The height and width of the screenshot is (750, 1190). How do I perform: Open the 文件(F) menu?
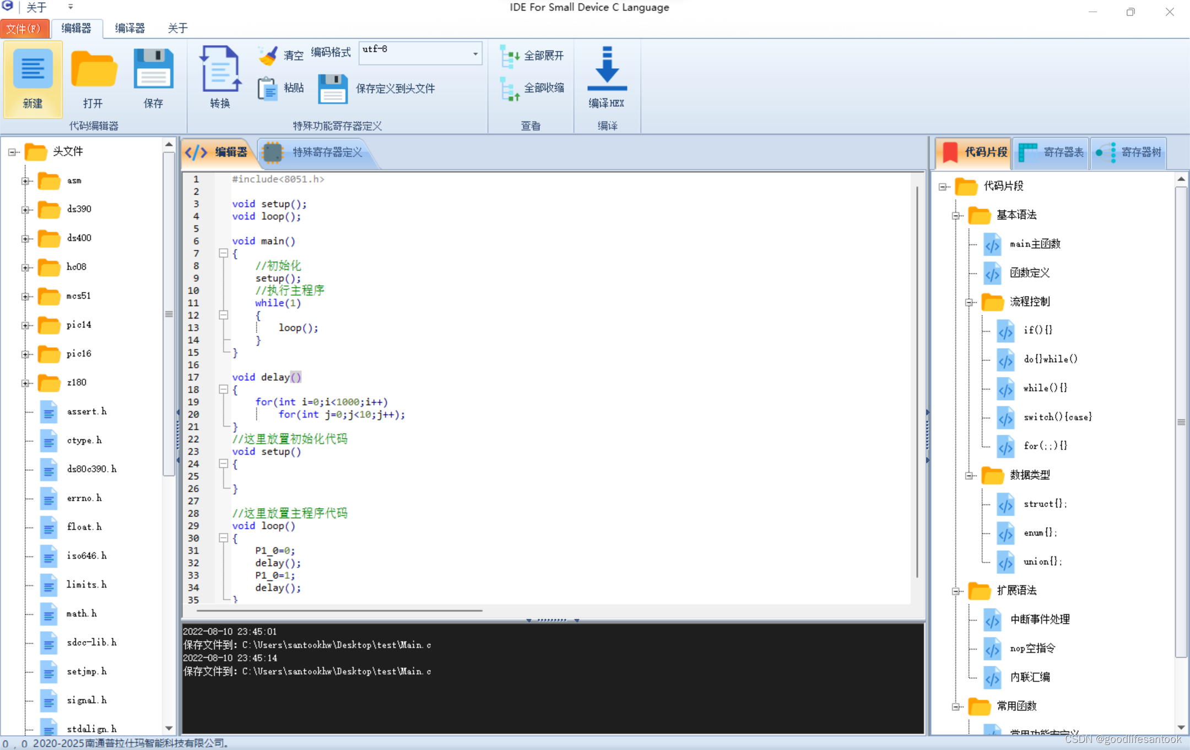point(25,28)
